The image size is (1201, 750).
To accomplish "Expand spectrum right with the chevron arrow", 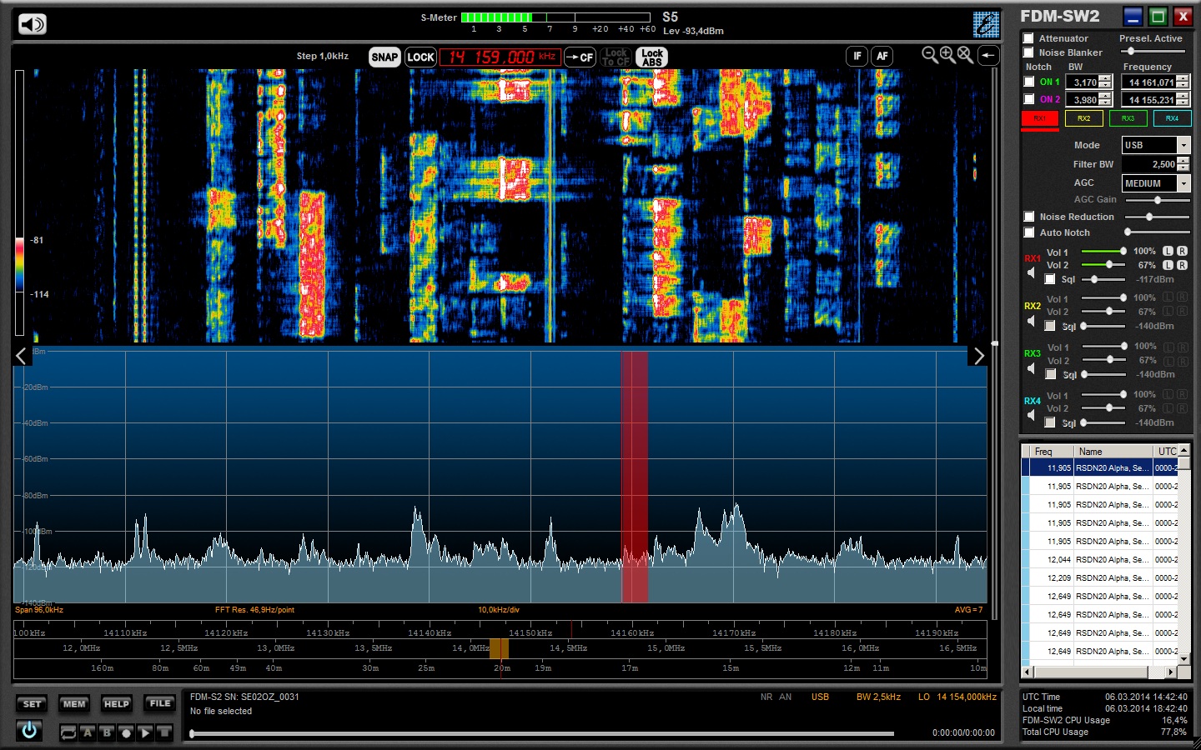I will coord(979,357).
